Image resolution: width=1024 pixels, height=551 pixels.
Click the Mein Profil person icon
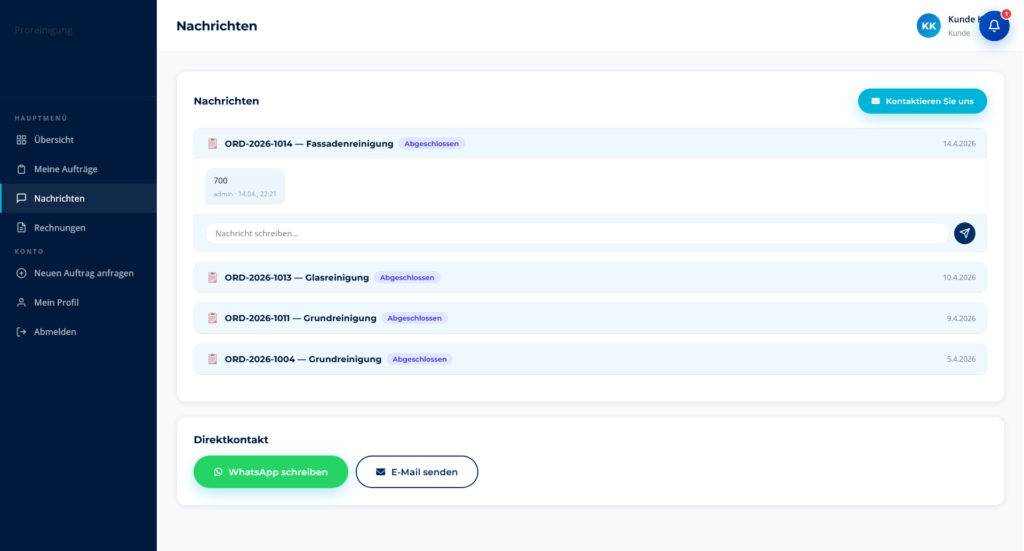pyautogui.click(x=21, y=302)
